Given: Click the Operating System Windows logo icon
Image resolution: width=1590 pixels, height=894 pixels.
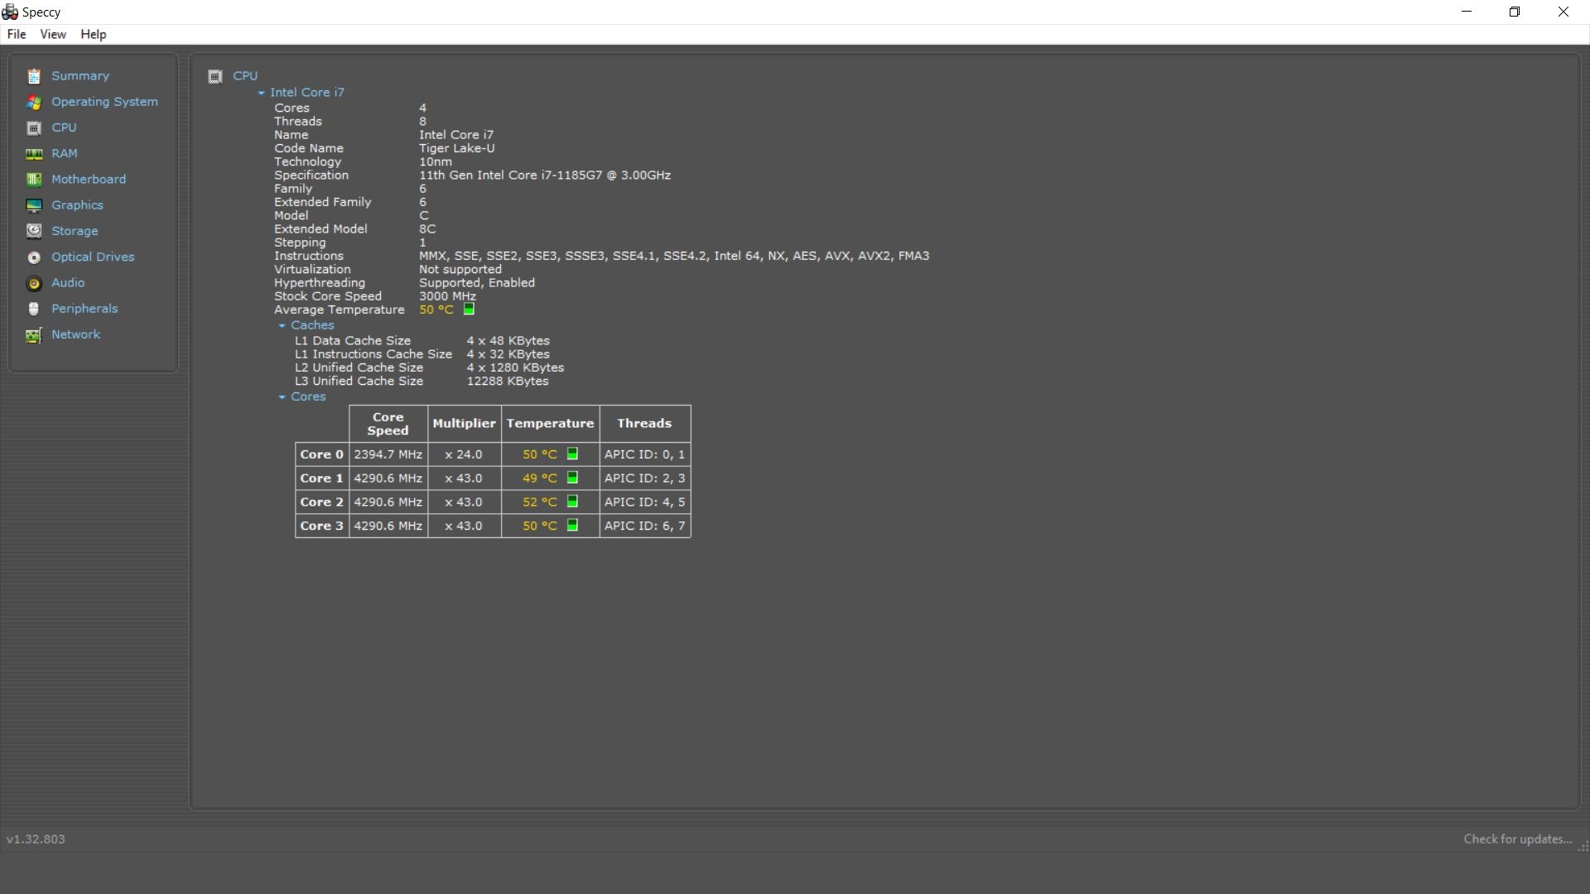Looking at the screenshot, I should click(34, 102).
